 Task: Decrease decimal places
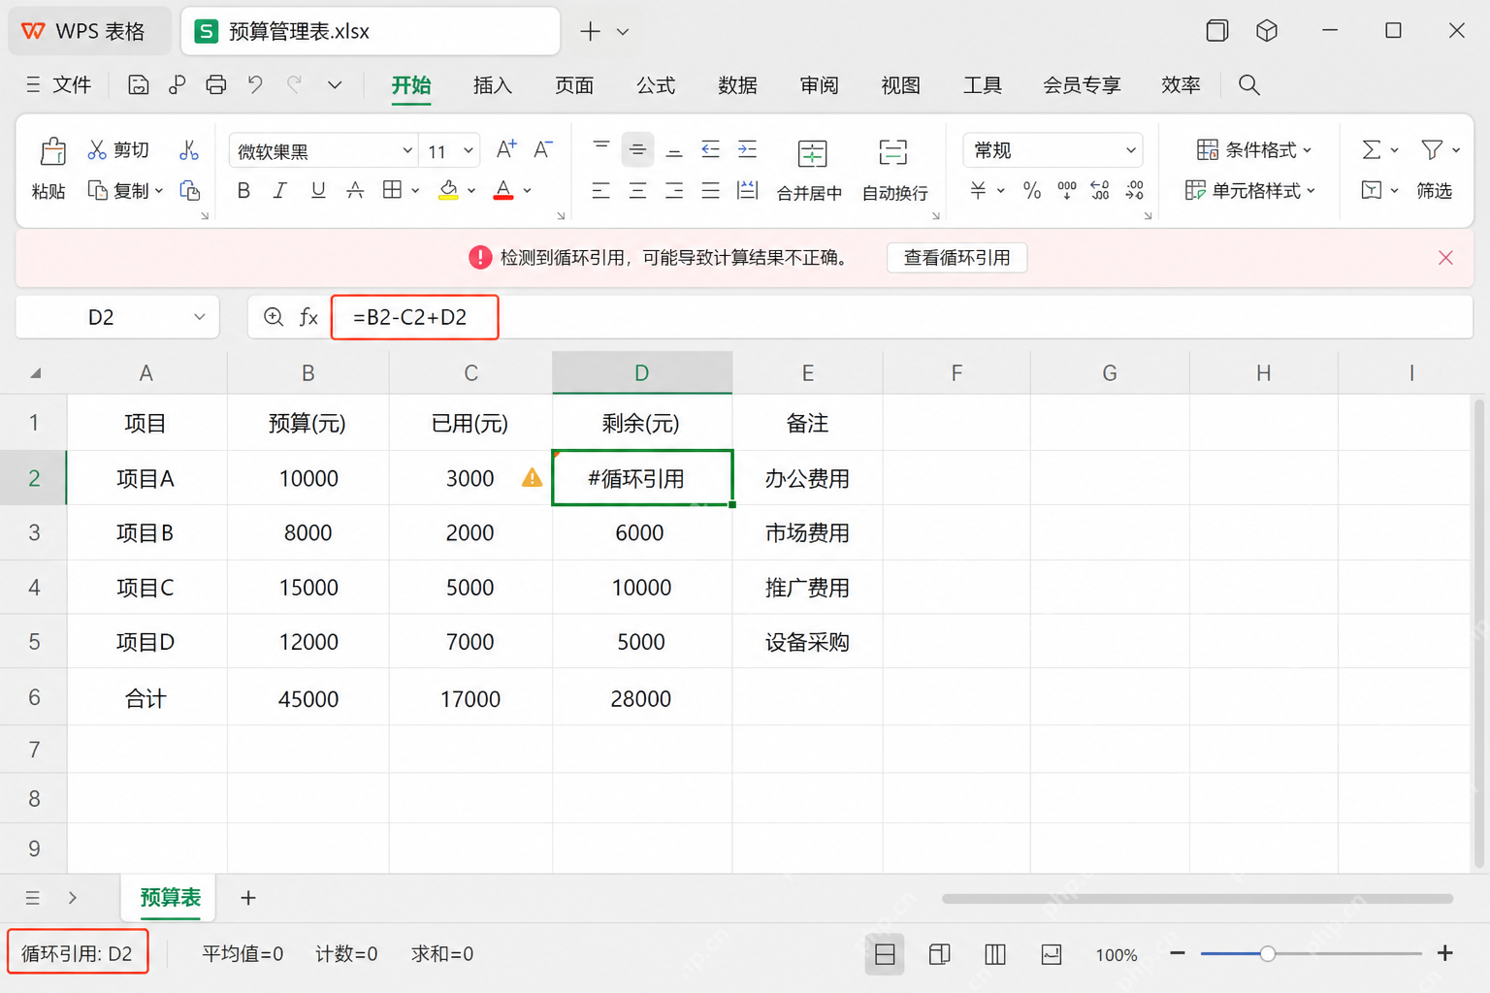point(1135,190)
